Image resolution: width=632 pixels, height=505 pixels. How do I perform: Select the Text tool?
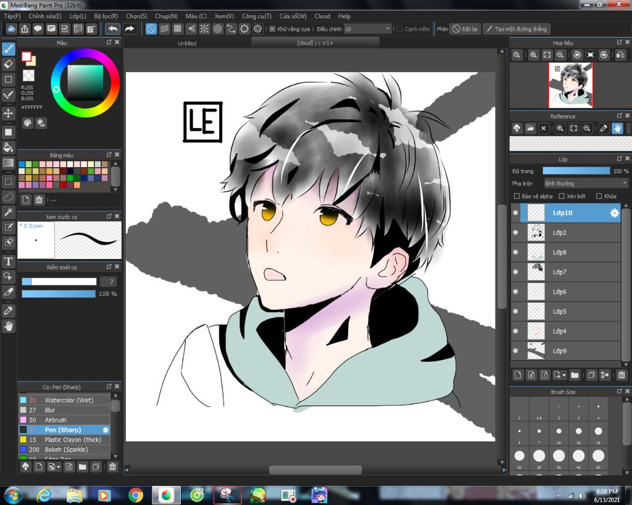9,262
